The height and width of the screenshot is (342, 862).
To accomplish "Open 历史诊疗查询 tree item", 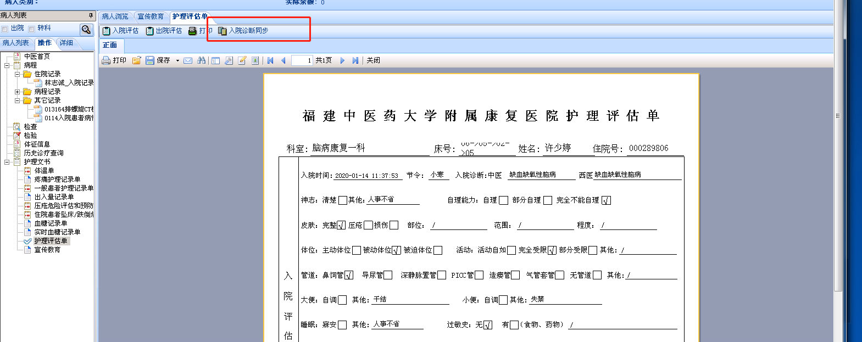I will tap(43, 153).
